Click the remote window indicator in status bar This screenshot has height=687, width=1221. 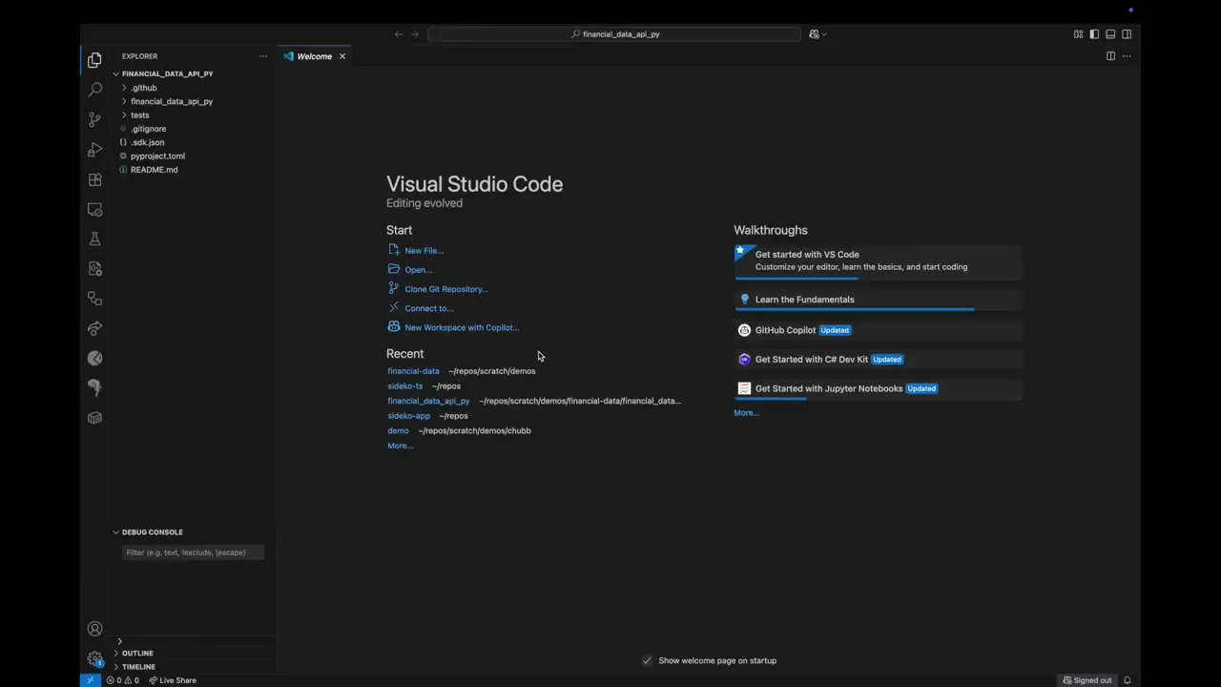pyautogui.click(x=90, y=680)
